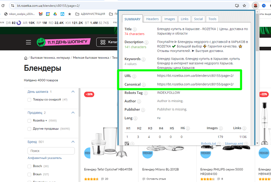Click the filter sidebar scrollbar

tap(80, 102)
